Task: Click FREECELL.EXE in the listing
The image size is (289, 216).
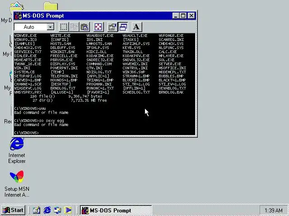Action: 64,56
